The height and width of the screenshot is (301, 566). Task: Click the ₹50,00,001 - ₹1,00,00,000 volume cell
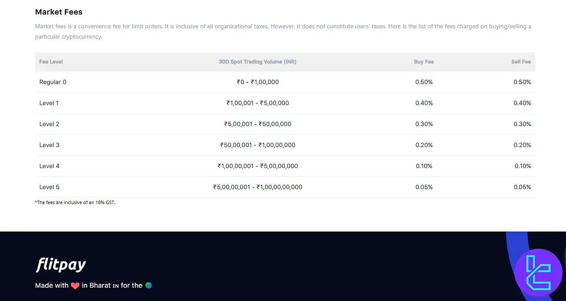point(258,145)
